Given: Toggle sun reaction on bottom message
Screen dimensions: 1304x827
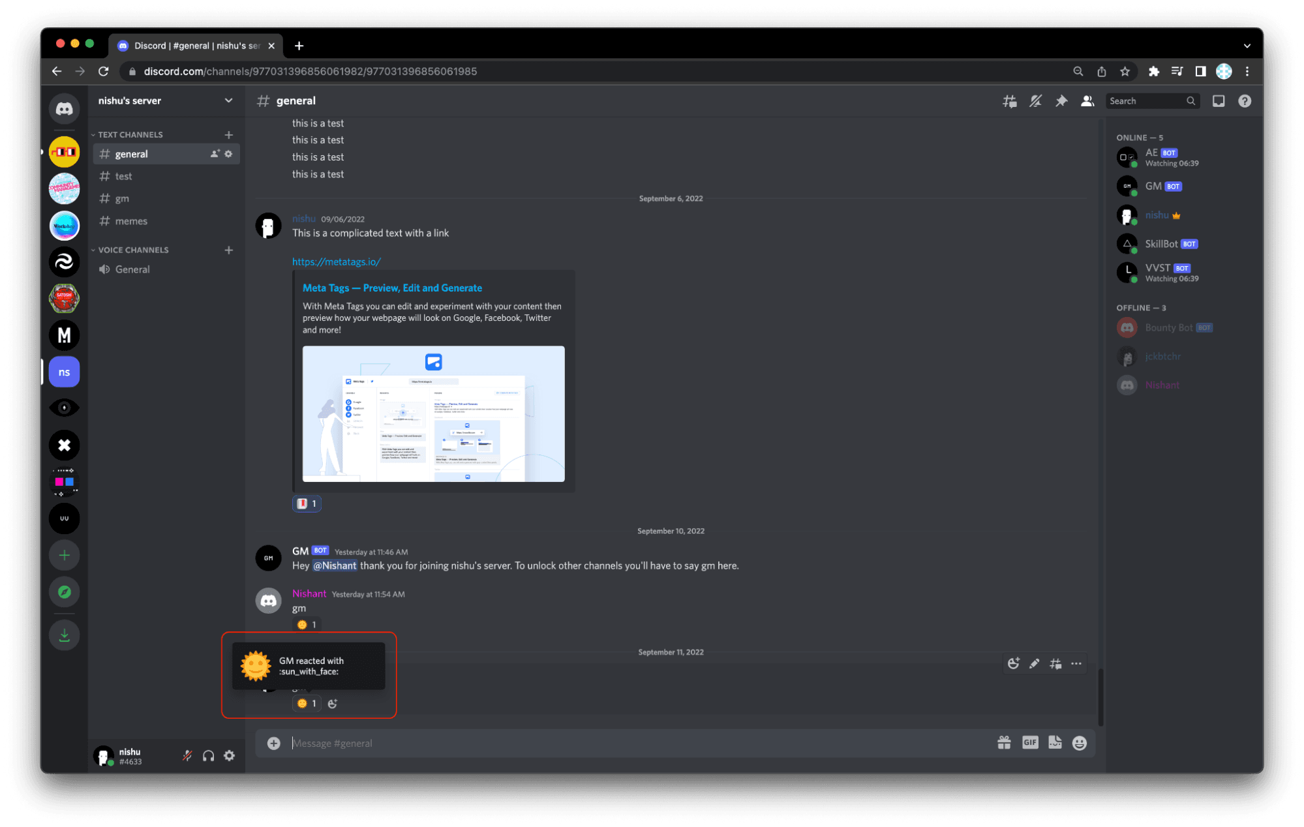Looking at the screenshot, I should click(307, 703).
